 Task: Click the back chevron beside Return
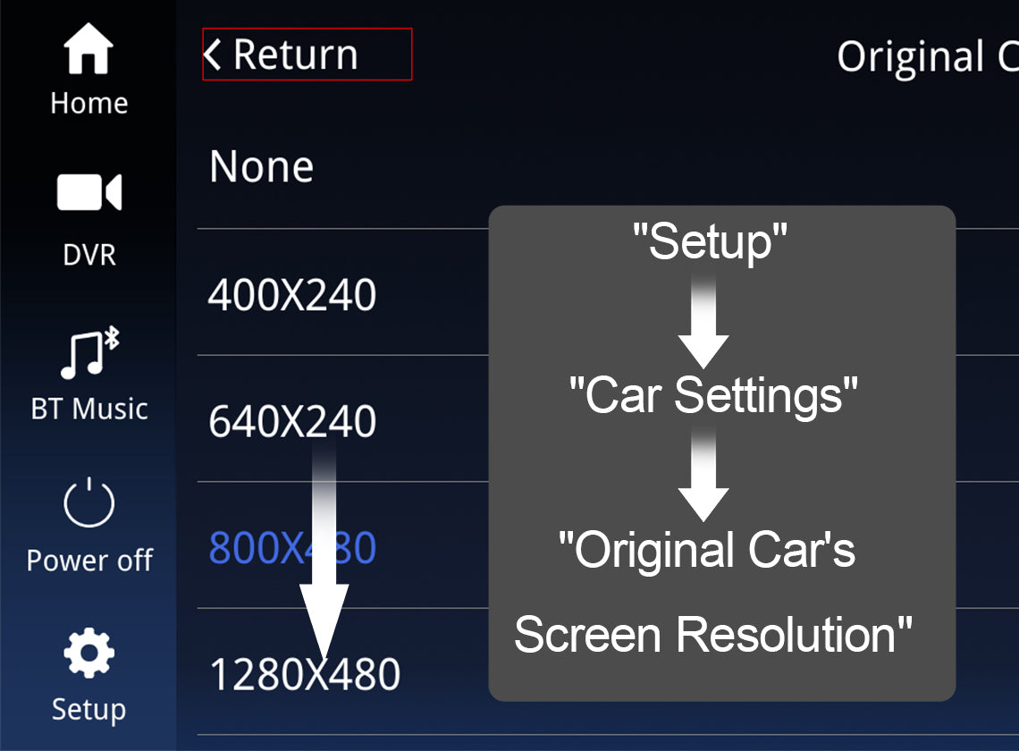tap(212, 55)
